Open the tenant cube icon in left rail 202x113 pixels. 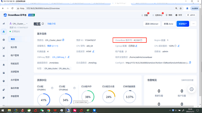[4, 40]
